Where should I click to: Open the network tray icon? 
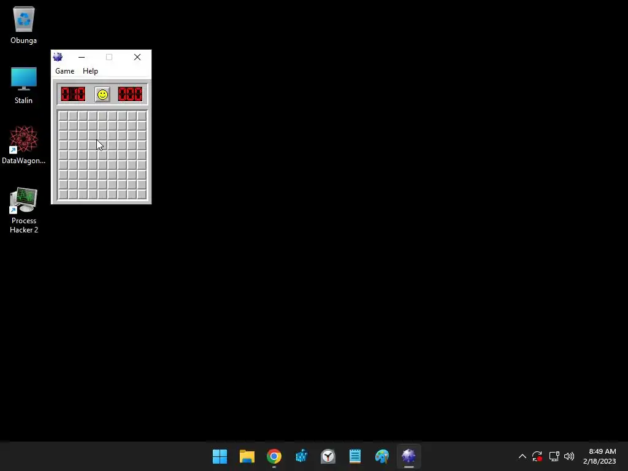tap(554, 456)
